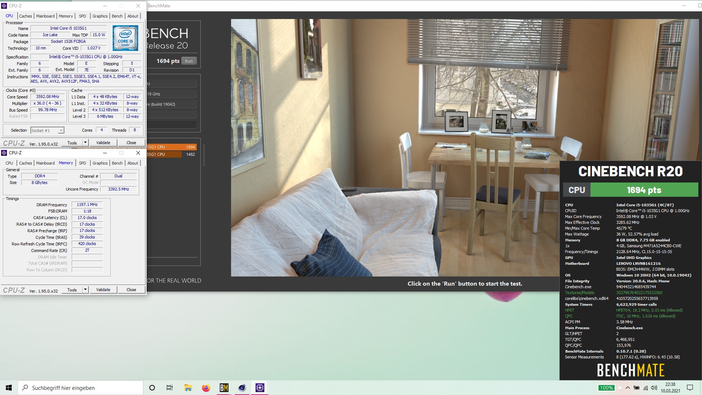Switch to Cinebench via taskbar icon

tap(242, 388)
